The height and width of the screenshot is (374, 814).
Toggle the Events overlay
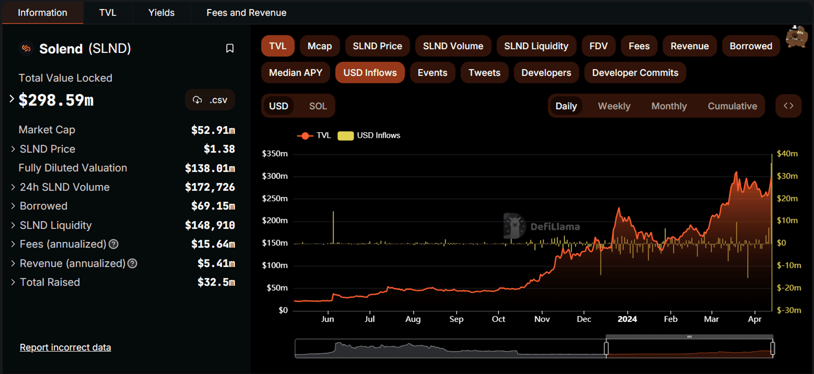click(432, 73)
